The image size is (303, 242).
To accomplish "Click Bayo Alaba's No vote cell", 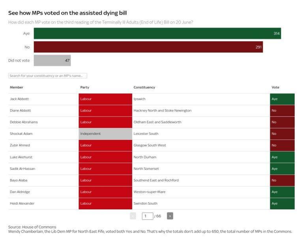I will (282, 180).
